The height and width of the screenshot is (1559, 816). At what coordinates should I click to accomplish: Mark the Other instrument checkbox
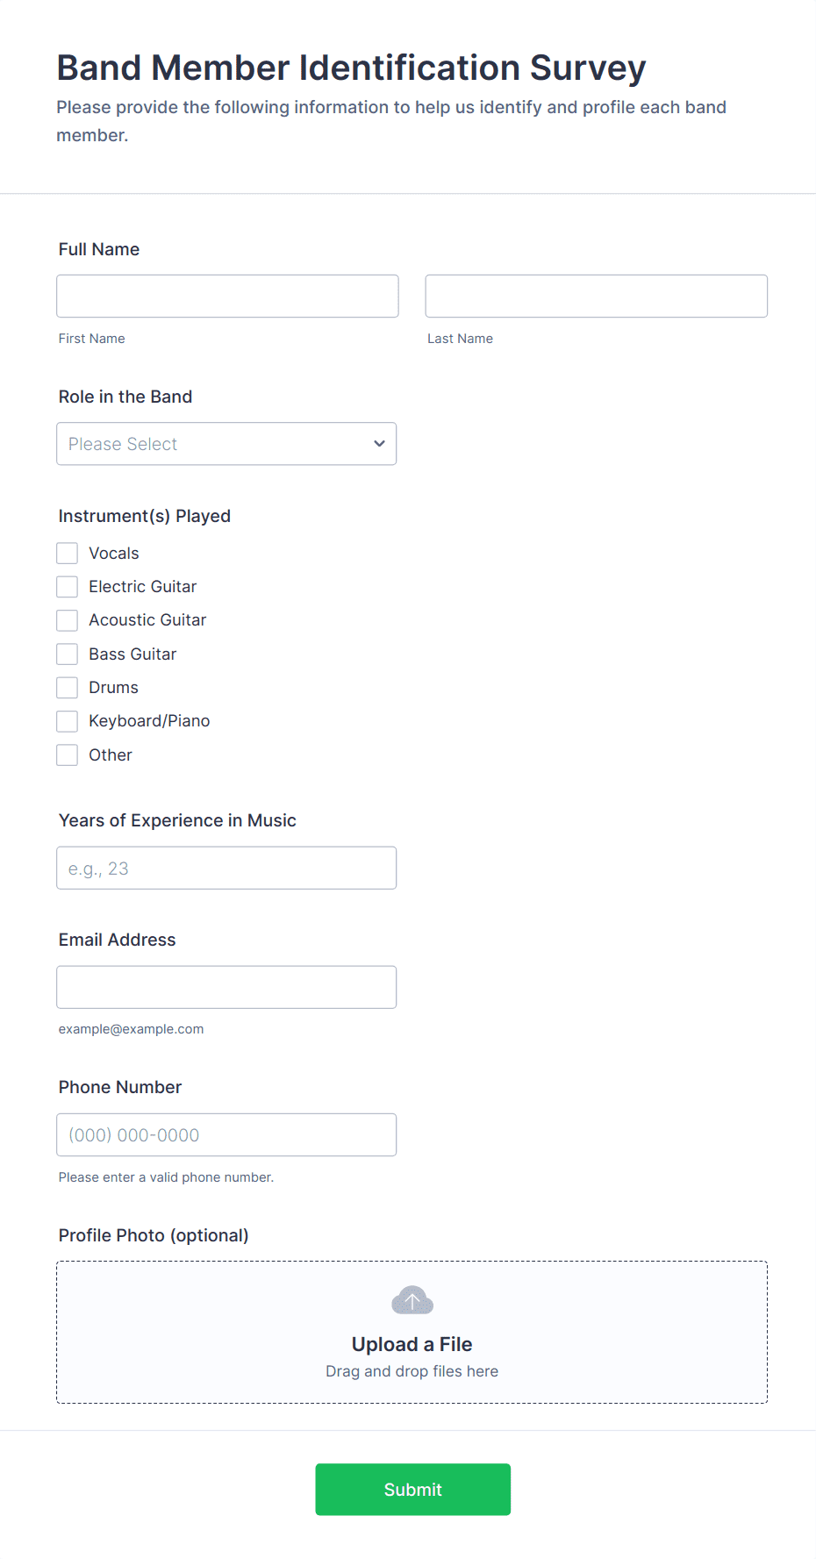[x=68, y=755]
